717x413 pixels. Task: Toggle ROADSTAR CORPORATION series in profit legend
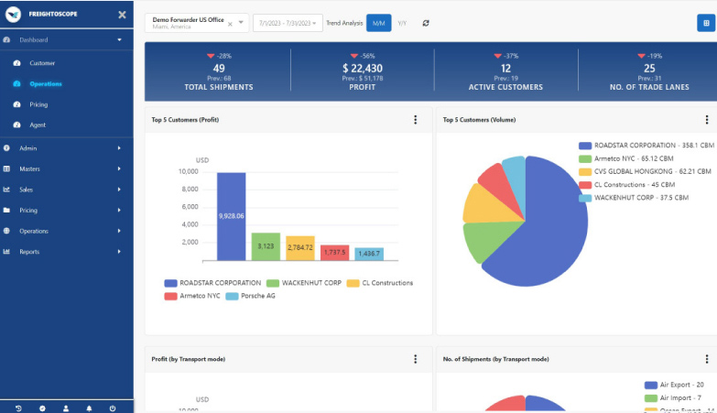[x=212, y=283]
